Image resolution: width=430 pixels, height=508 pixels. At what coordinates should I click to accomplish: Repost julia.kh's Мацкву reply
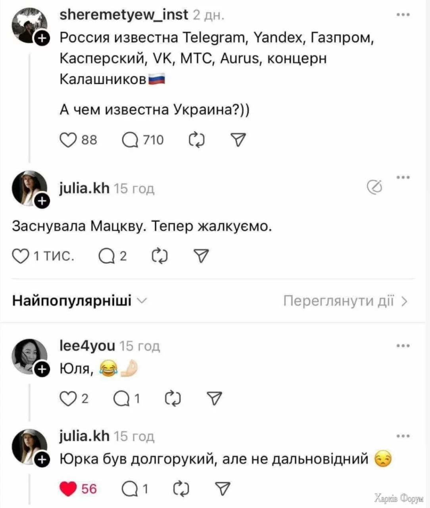pos(159,256)
